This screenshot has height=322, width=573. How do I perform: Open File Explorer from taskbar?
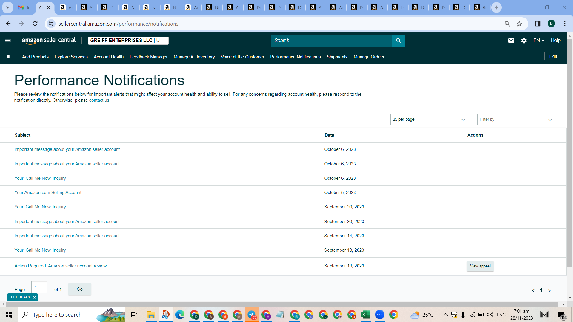click(x=151, y=315)
